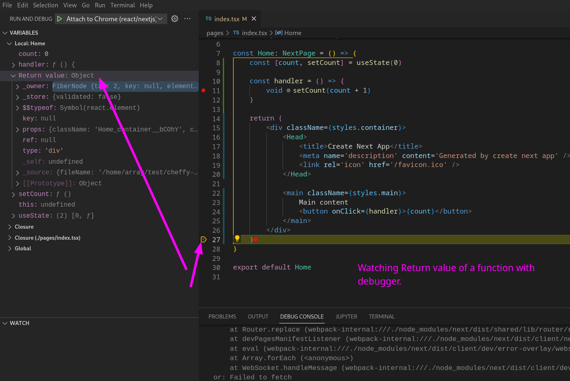
Task: Toggle the breakpoint on line 11
Action: (x=204, y=91)
